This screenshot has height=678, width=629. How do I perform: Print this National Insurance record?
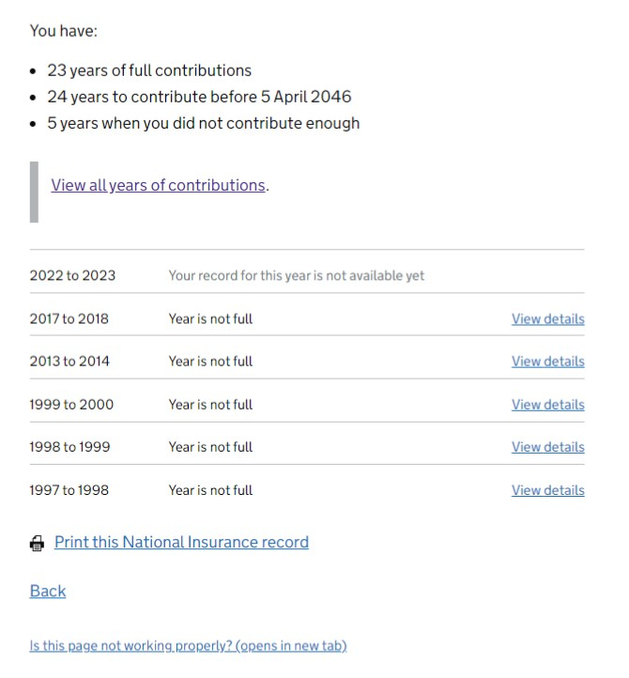click(x=181, y=542)
